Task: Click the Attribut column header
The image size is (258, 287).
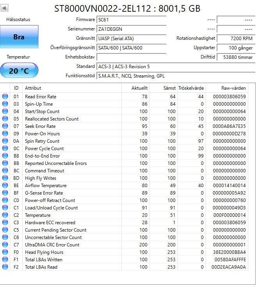Action: (x=72, y=88)
